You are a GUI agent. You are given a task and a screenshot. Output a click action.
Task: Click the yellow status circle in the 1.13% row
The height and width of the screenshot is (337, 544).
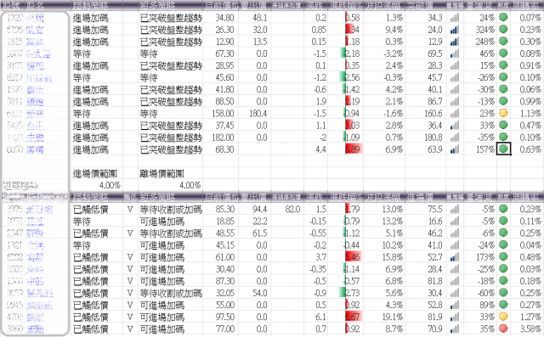coord(503,113)
